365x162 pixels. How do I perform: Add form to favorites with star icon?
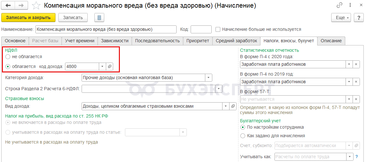[x=36, y=6]
